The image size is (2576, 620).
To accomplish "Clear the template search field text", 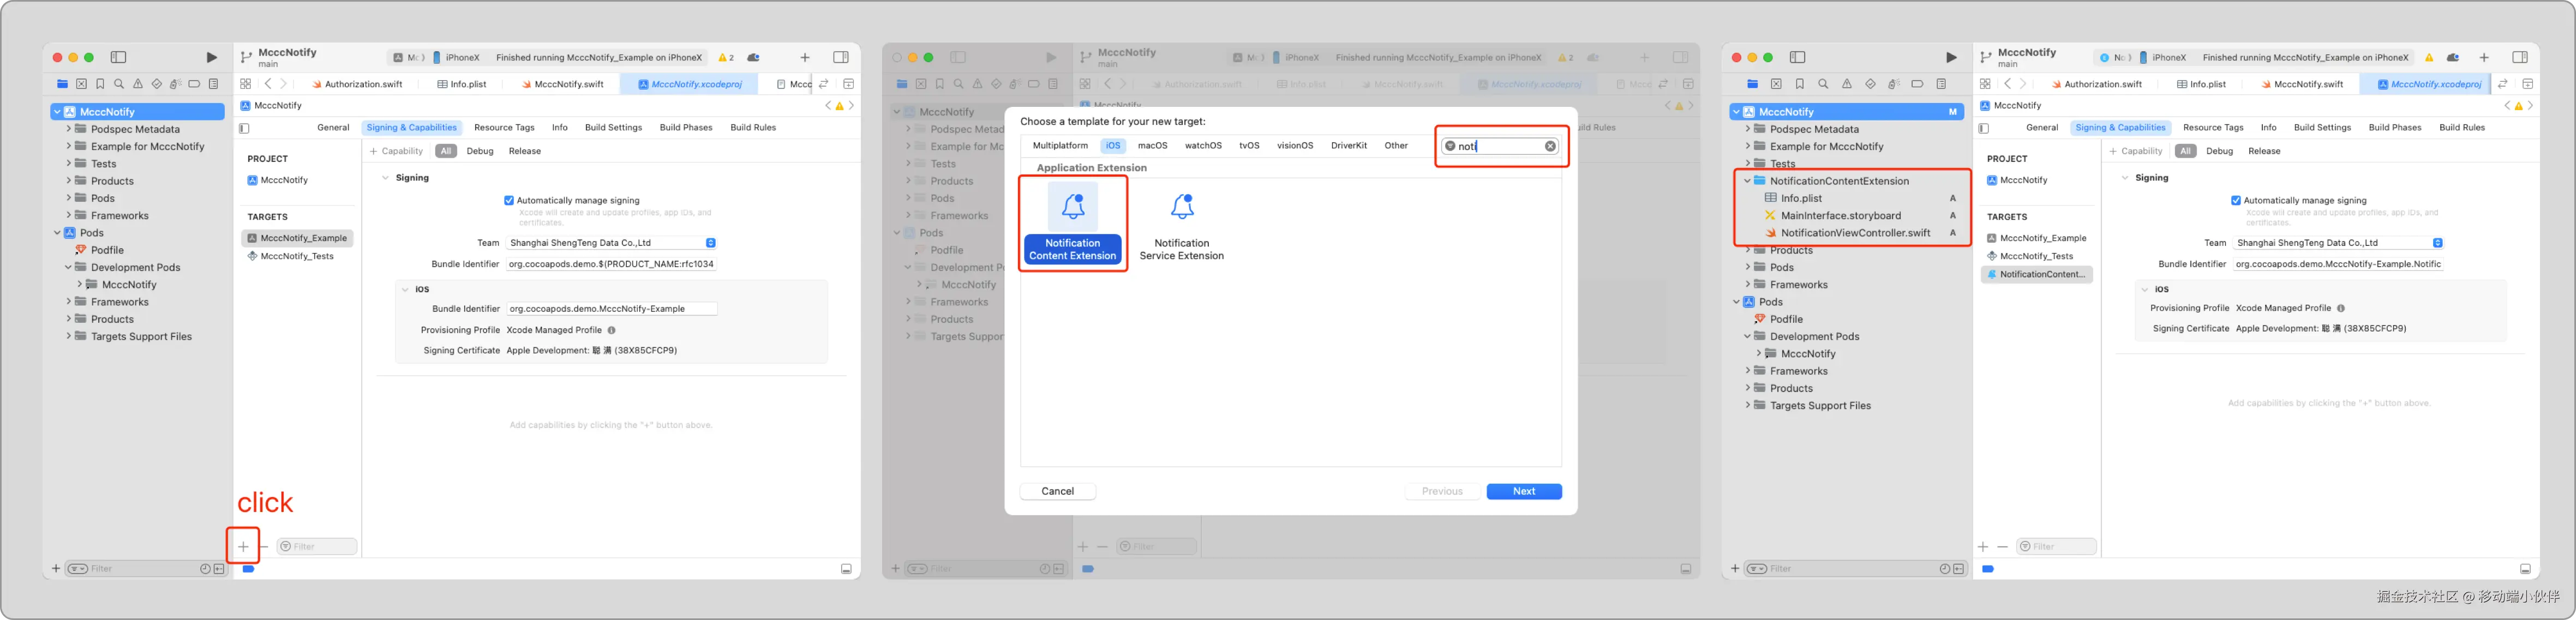I will click(1550, 146).
